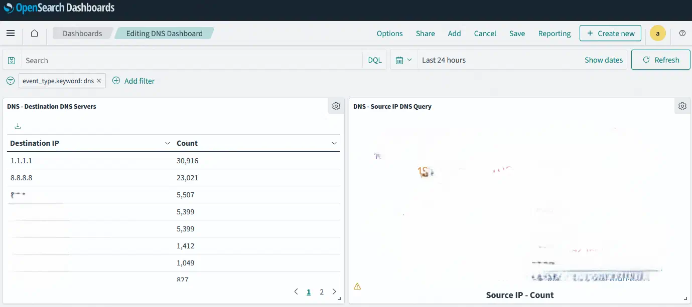Screen dimensions: 692x307
Task: Open Source IP DNS Query panel gear options
Action: pos(682,106)
